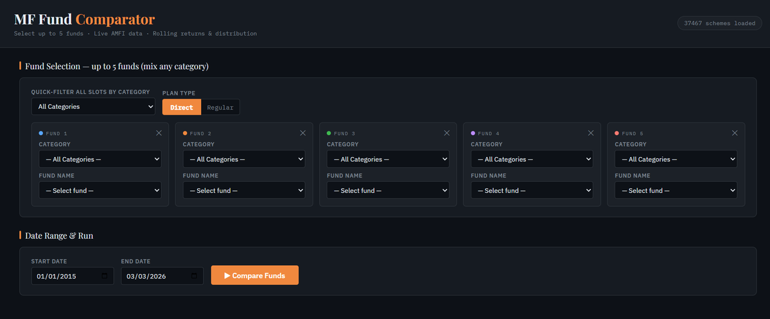Remove Fund 4 slot with its X icon

591,133
